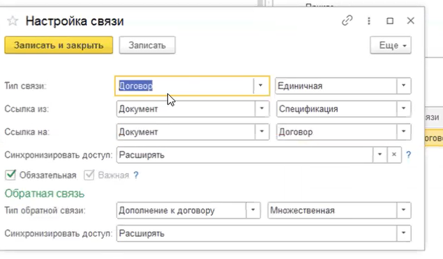Toggle the Важная checkbox
This screenshot has width=443, height=259.
(x=89, y=175)
